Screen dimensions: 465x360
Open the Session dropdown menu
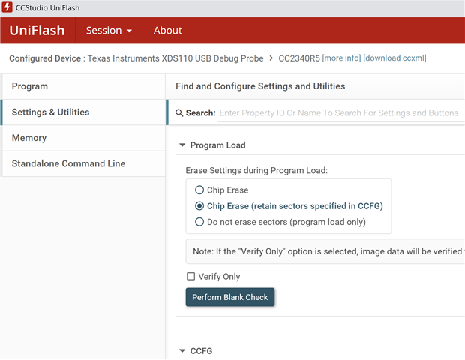pos(109,31)
